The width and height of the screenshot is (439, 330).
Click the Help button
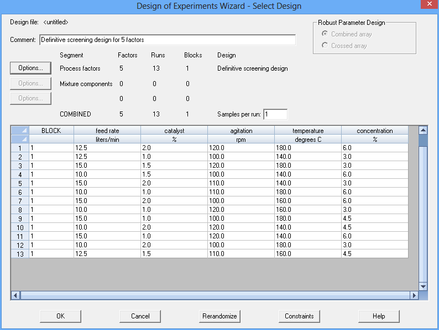tap(379, 316)
